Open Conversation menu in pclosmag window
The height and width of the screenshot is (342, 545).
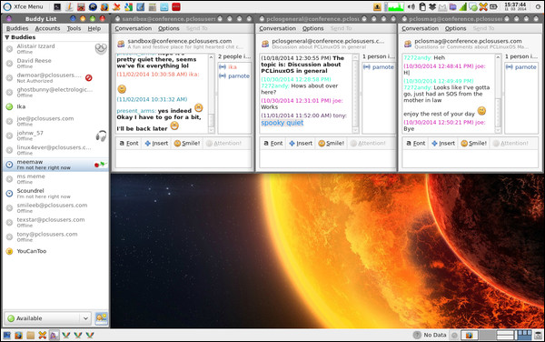tap(420, 28)
